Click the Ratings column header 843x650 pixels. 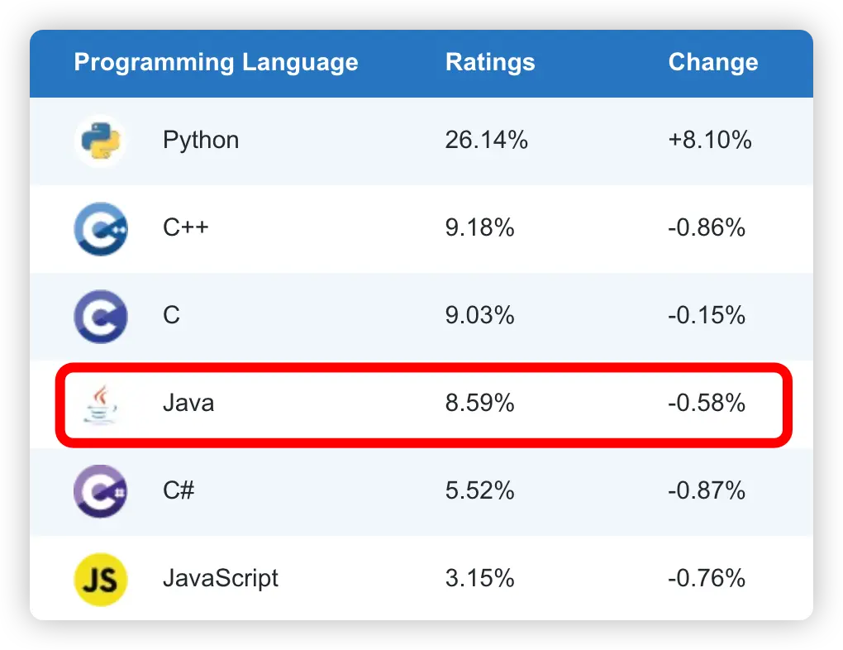[490, 63]
